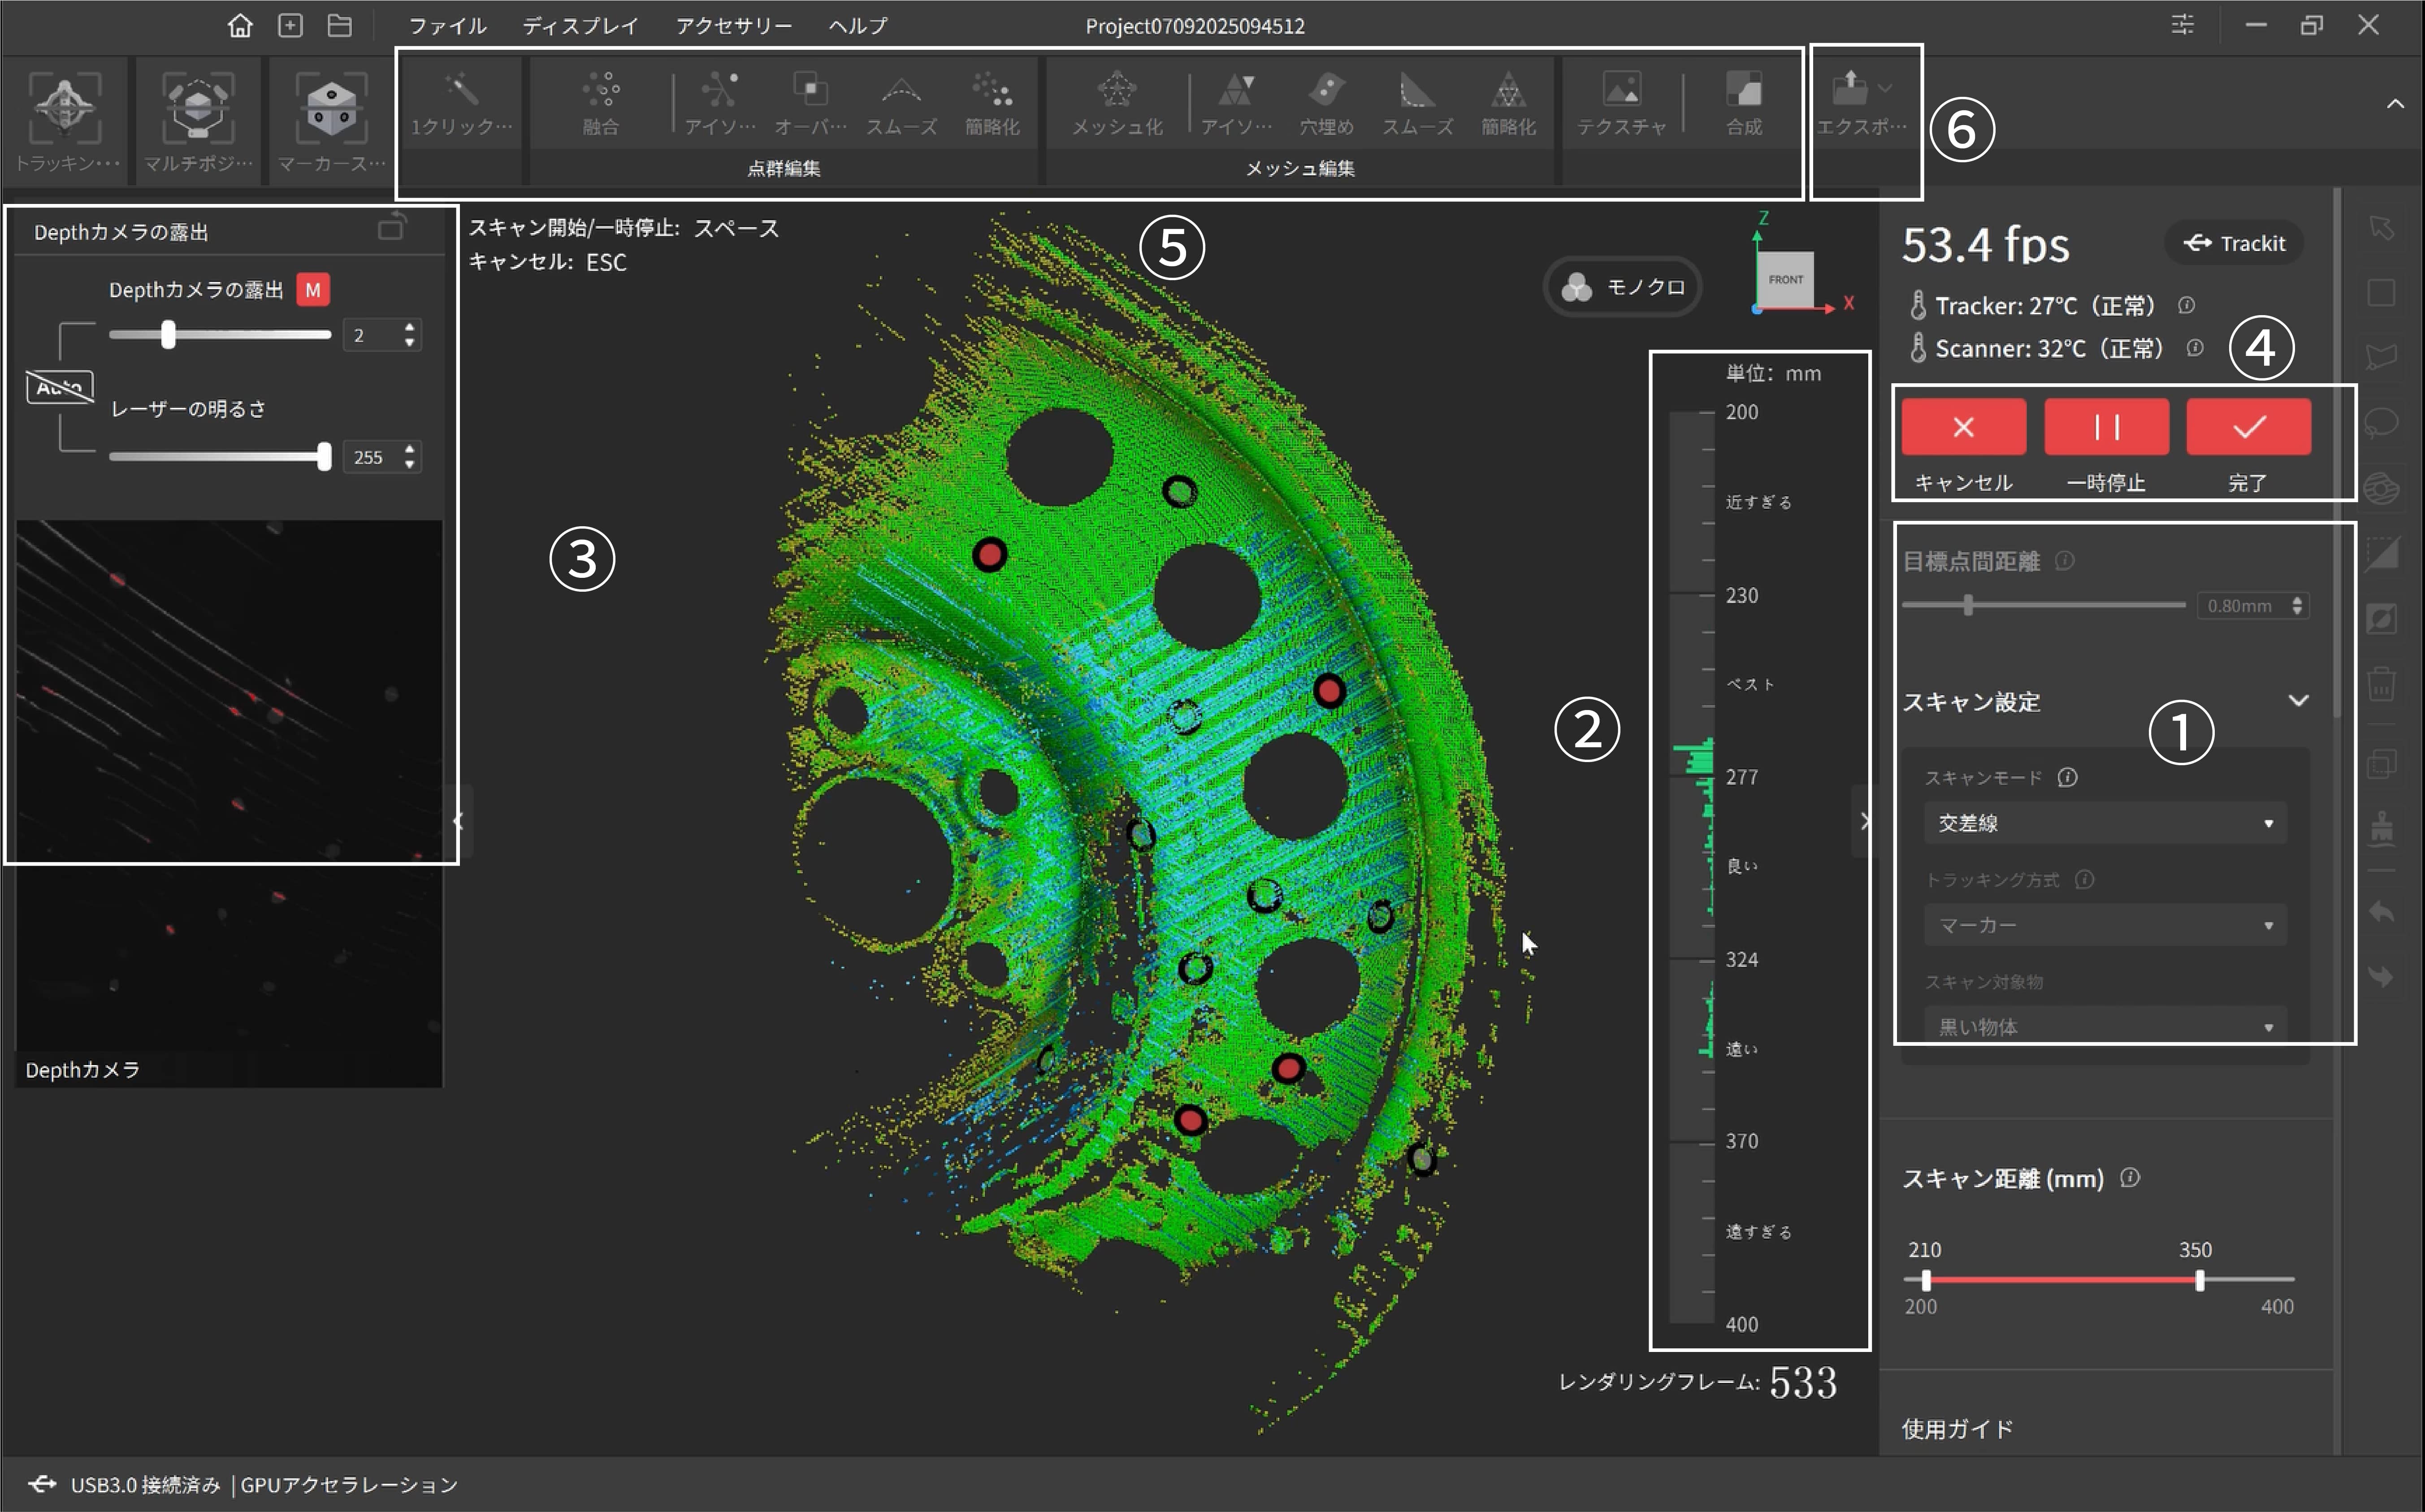Open the settings sliders icon in title bar
2425x1512 pixels.
(x=2183, y=25)
